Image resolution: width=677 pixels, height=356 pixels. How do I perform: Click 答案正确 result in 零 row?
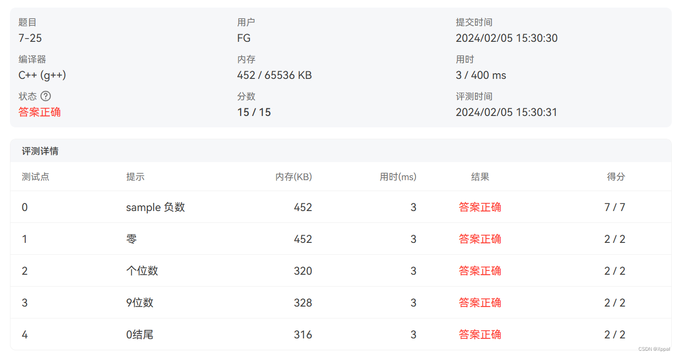(480, 239)
